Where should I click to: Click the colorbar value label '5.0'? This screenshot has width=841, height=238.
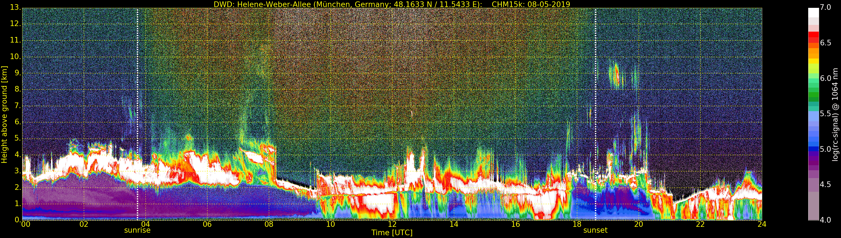(x=826, y=149)
